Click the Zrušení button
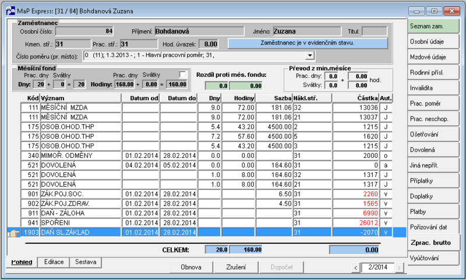Image resolution: width=466 pixels, height=280 pixels. [236, 267]
